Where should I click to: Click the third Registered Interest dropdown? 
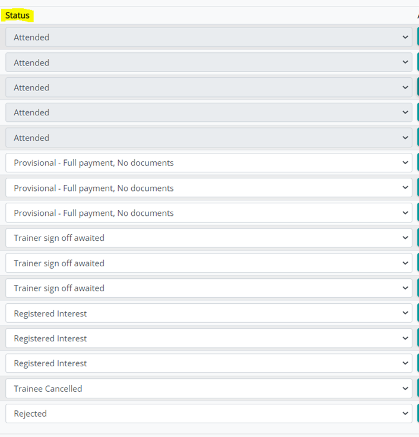point(208,363)
